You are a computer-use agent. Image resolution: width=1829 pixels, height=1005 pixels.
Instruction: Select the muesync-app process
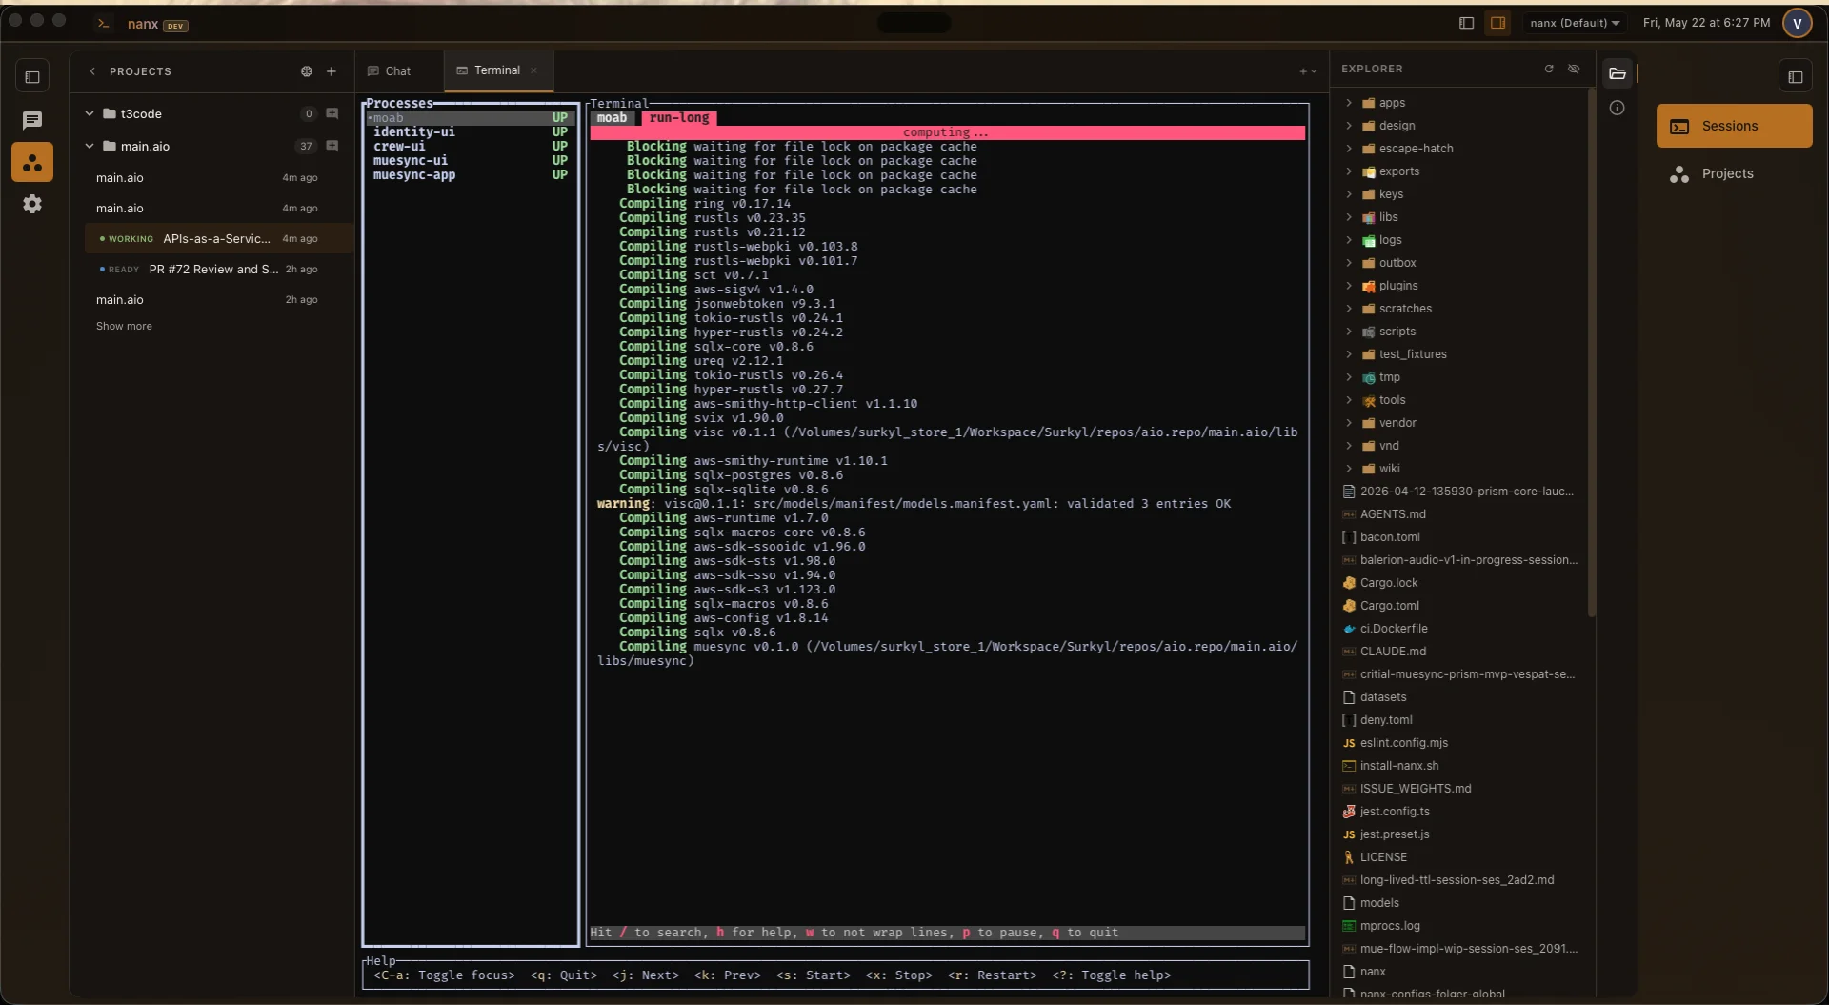coord(470,175)
